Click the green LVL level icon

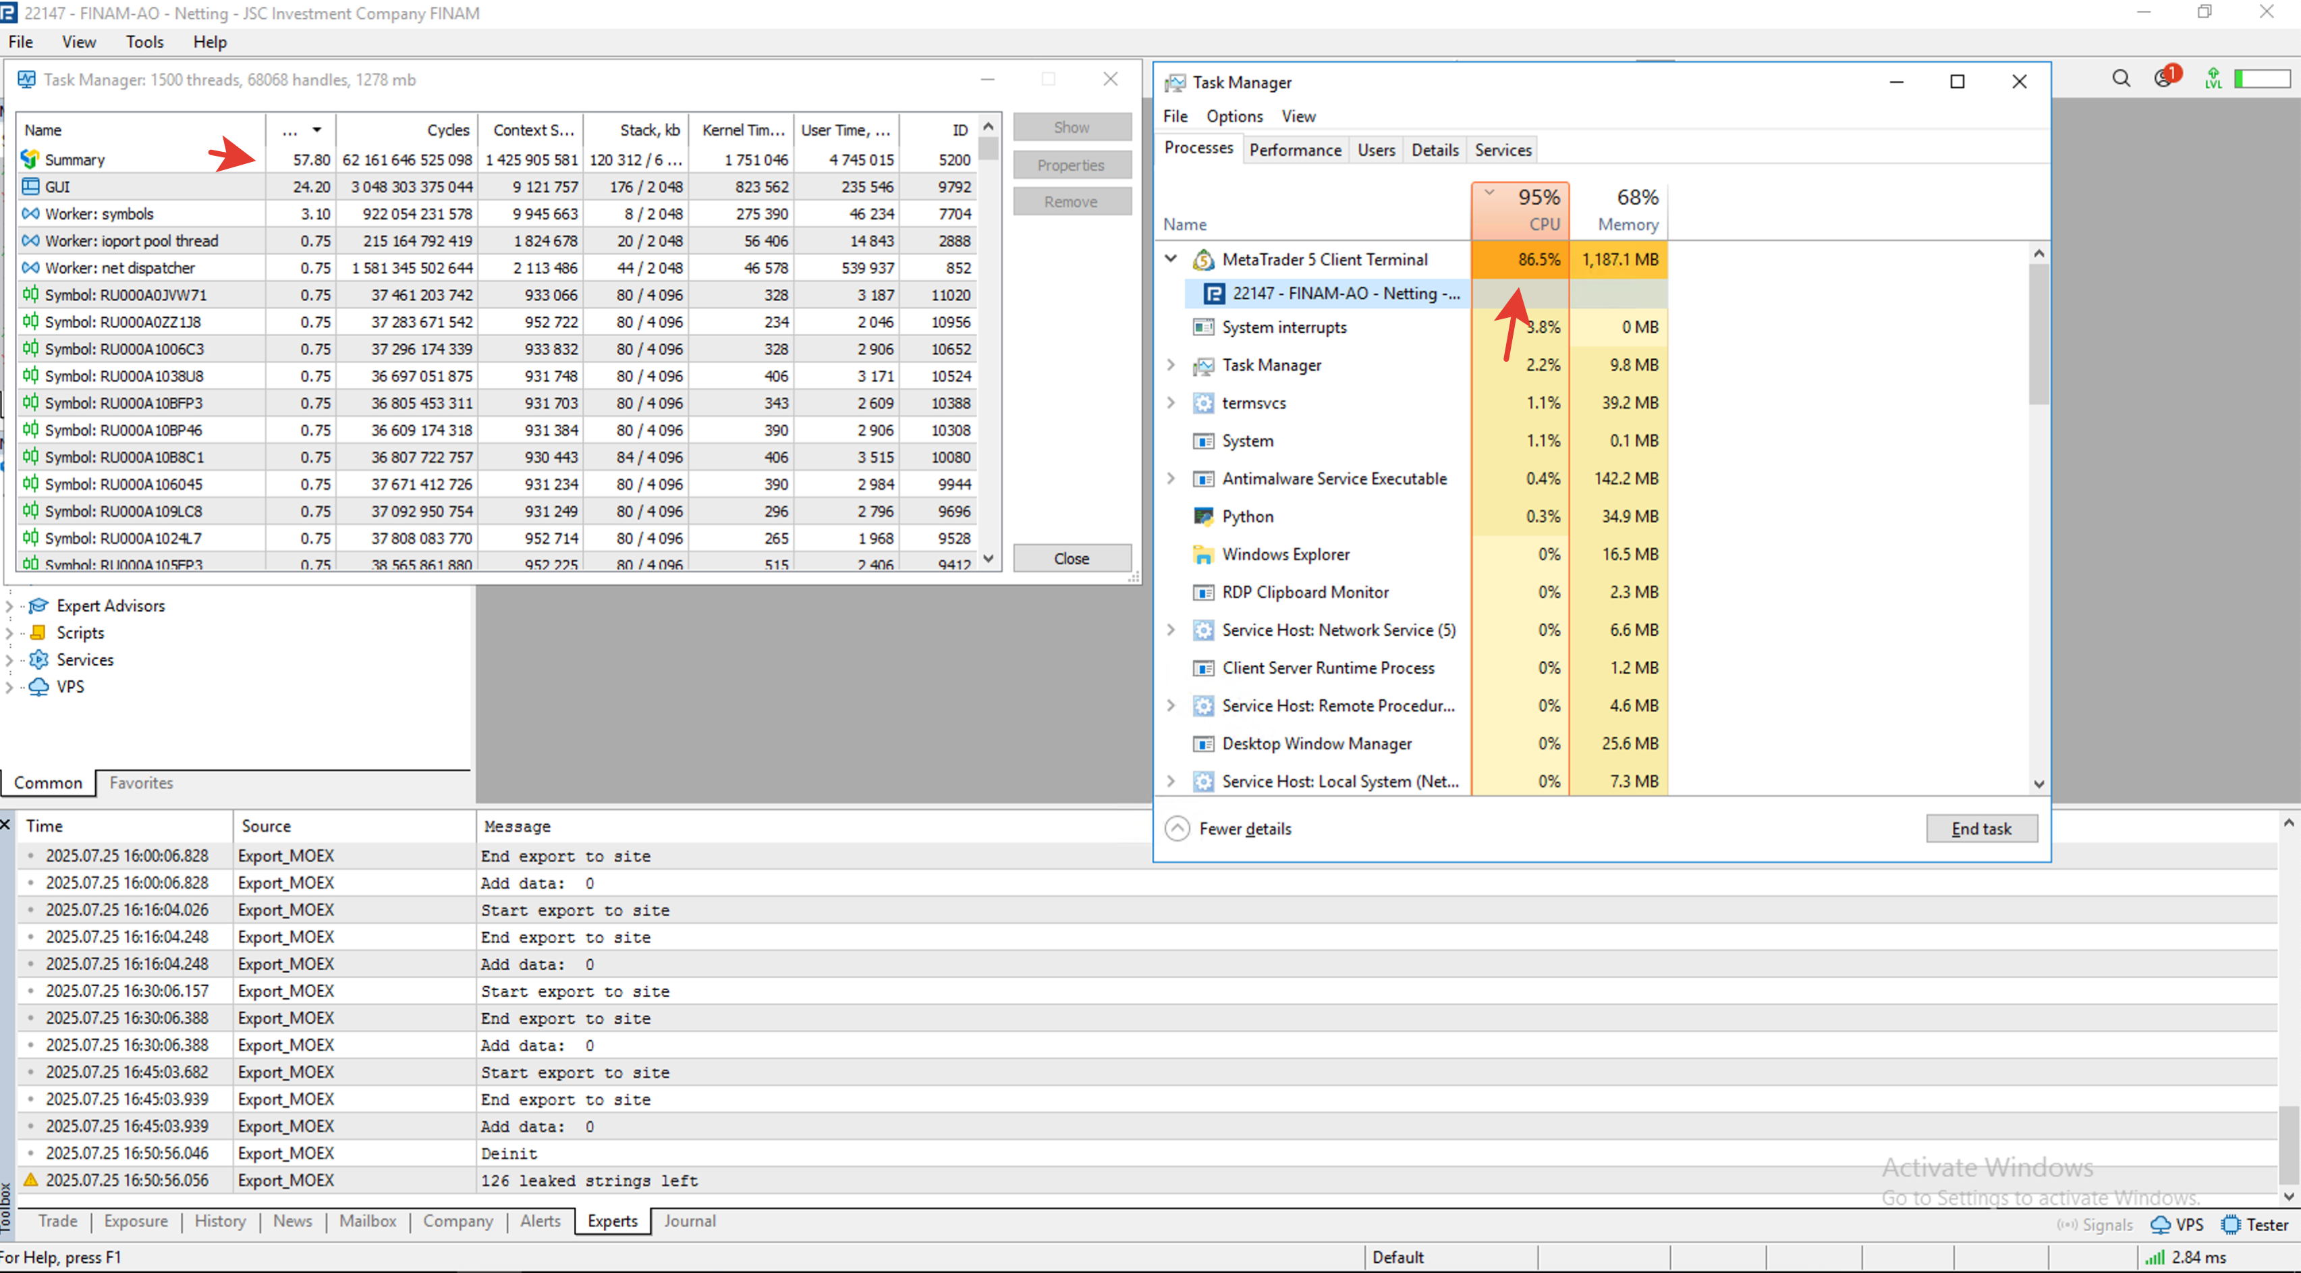click(2213, 78)
